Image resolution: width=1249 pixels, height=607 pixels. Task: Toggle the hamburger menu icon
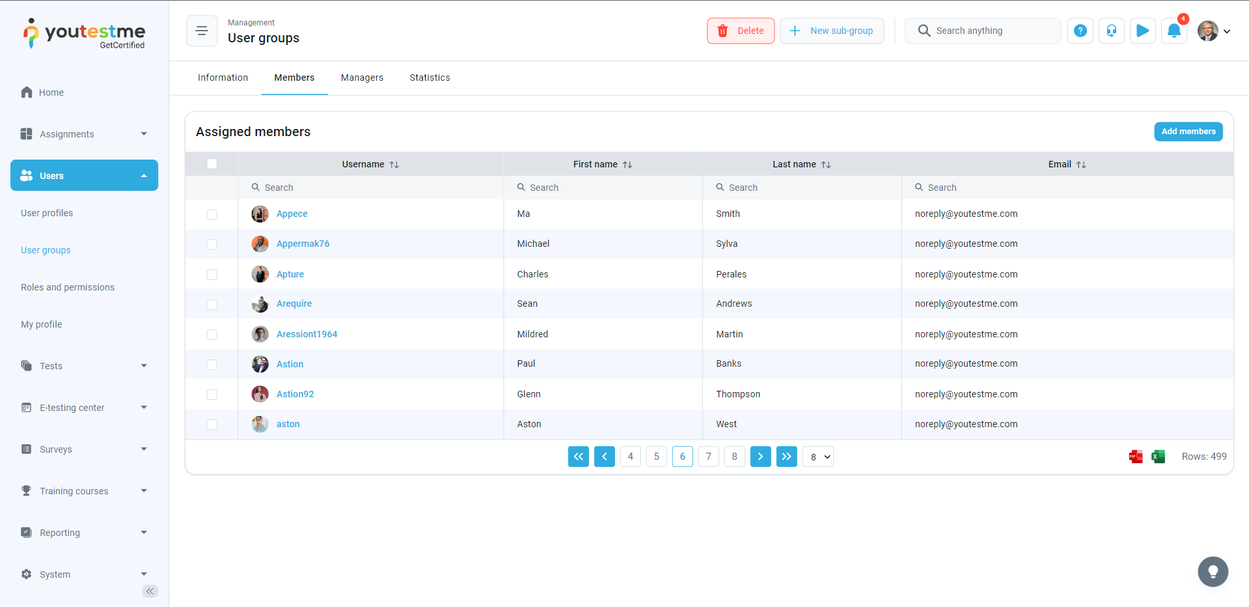click(202, 31)
